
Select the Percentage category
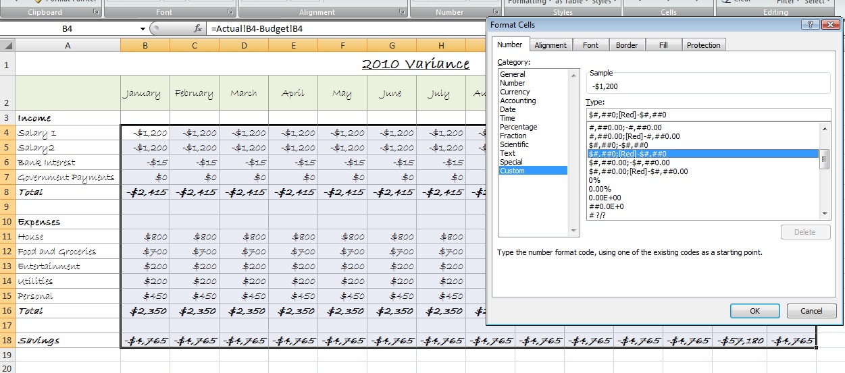point(518,127)
